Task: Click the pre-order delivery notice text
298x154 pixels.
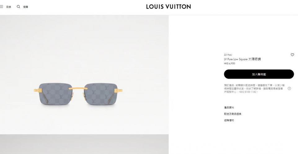Action: [x=254, y=88]
